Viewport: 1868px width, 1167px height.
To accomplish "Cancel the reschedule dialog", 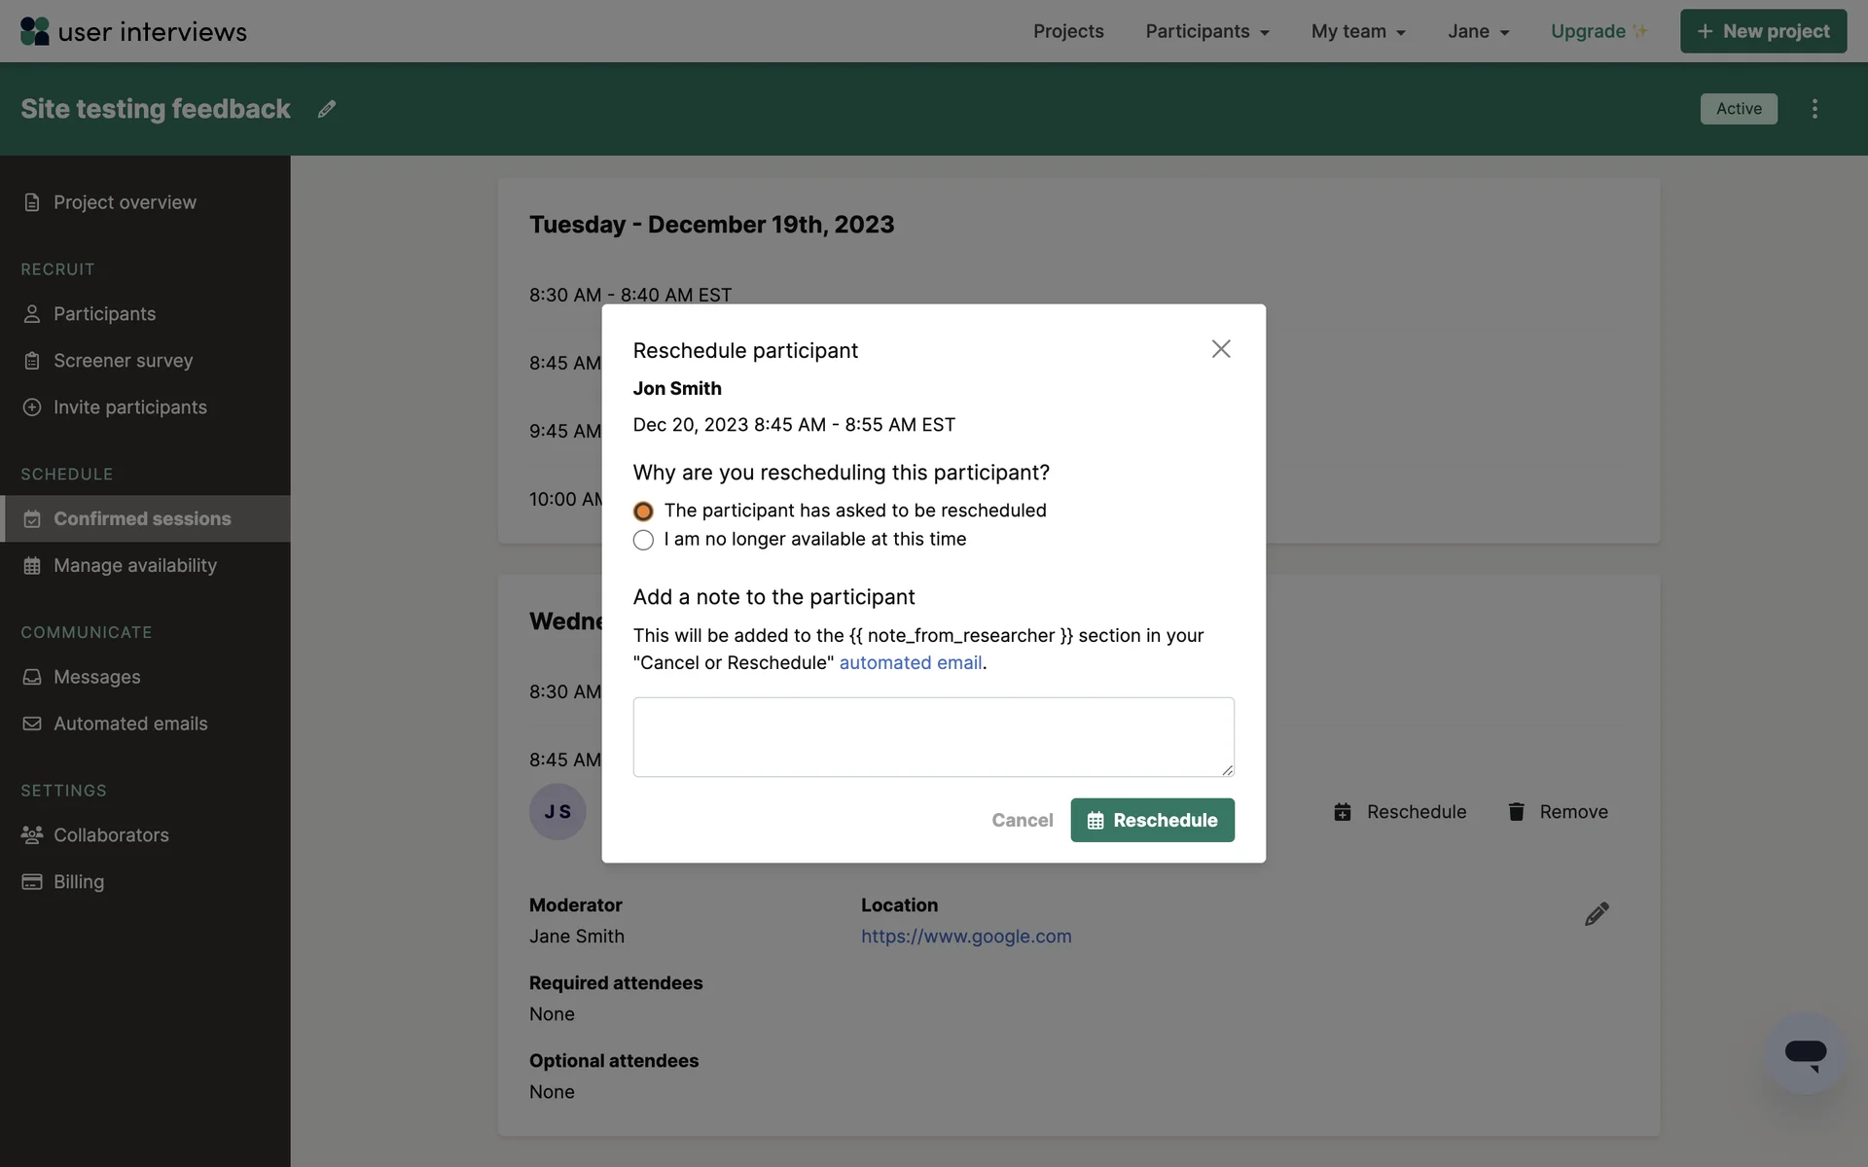I will click(x=1022, y=821).
